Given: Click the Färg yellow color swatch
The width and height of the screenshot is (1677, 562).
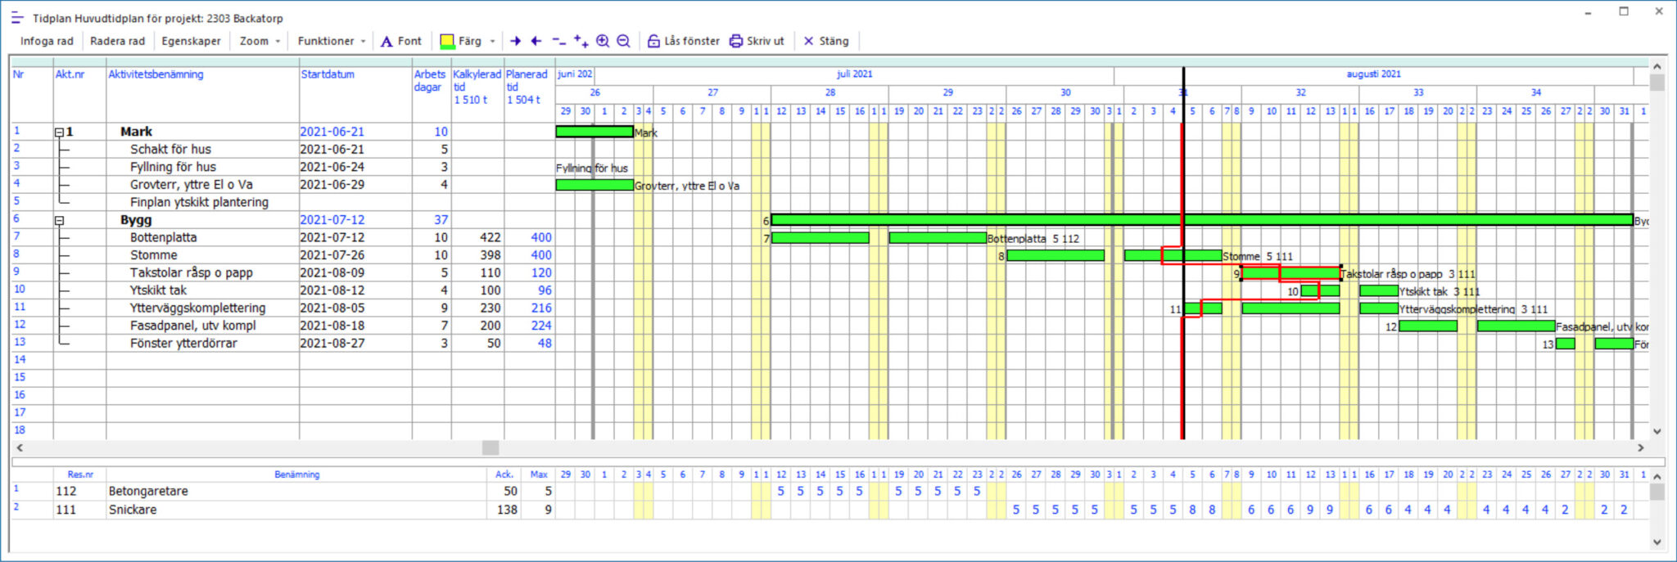Looking at the screenshot, I should pyautogui.click(x=447, y=41).
